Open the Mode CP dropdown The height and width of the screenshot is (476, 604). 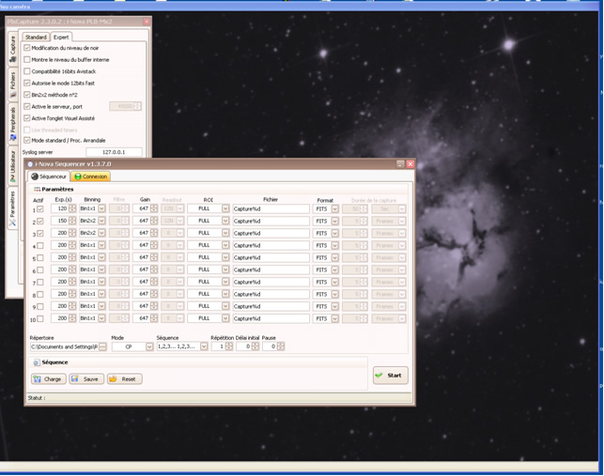[149, 346]
